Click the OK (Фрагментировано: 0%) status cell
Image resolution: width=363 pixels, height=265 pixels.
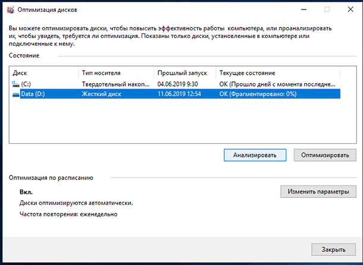coord(258,94)
